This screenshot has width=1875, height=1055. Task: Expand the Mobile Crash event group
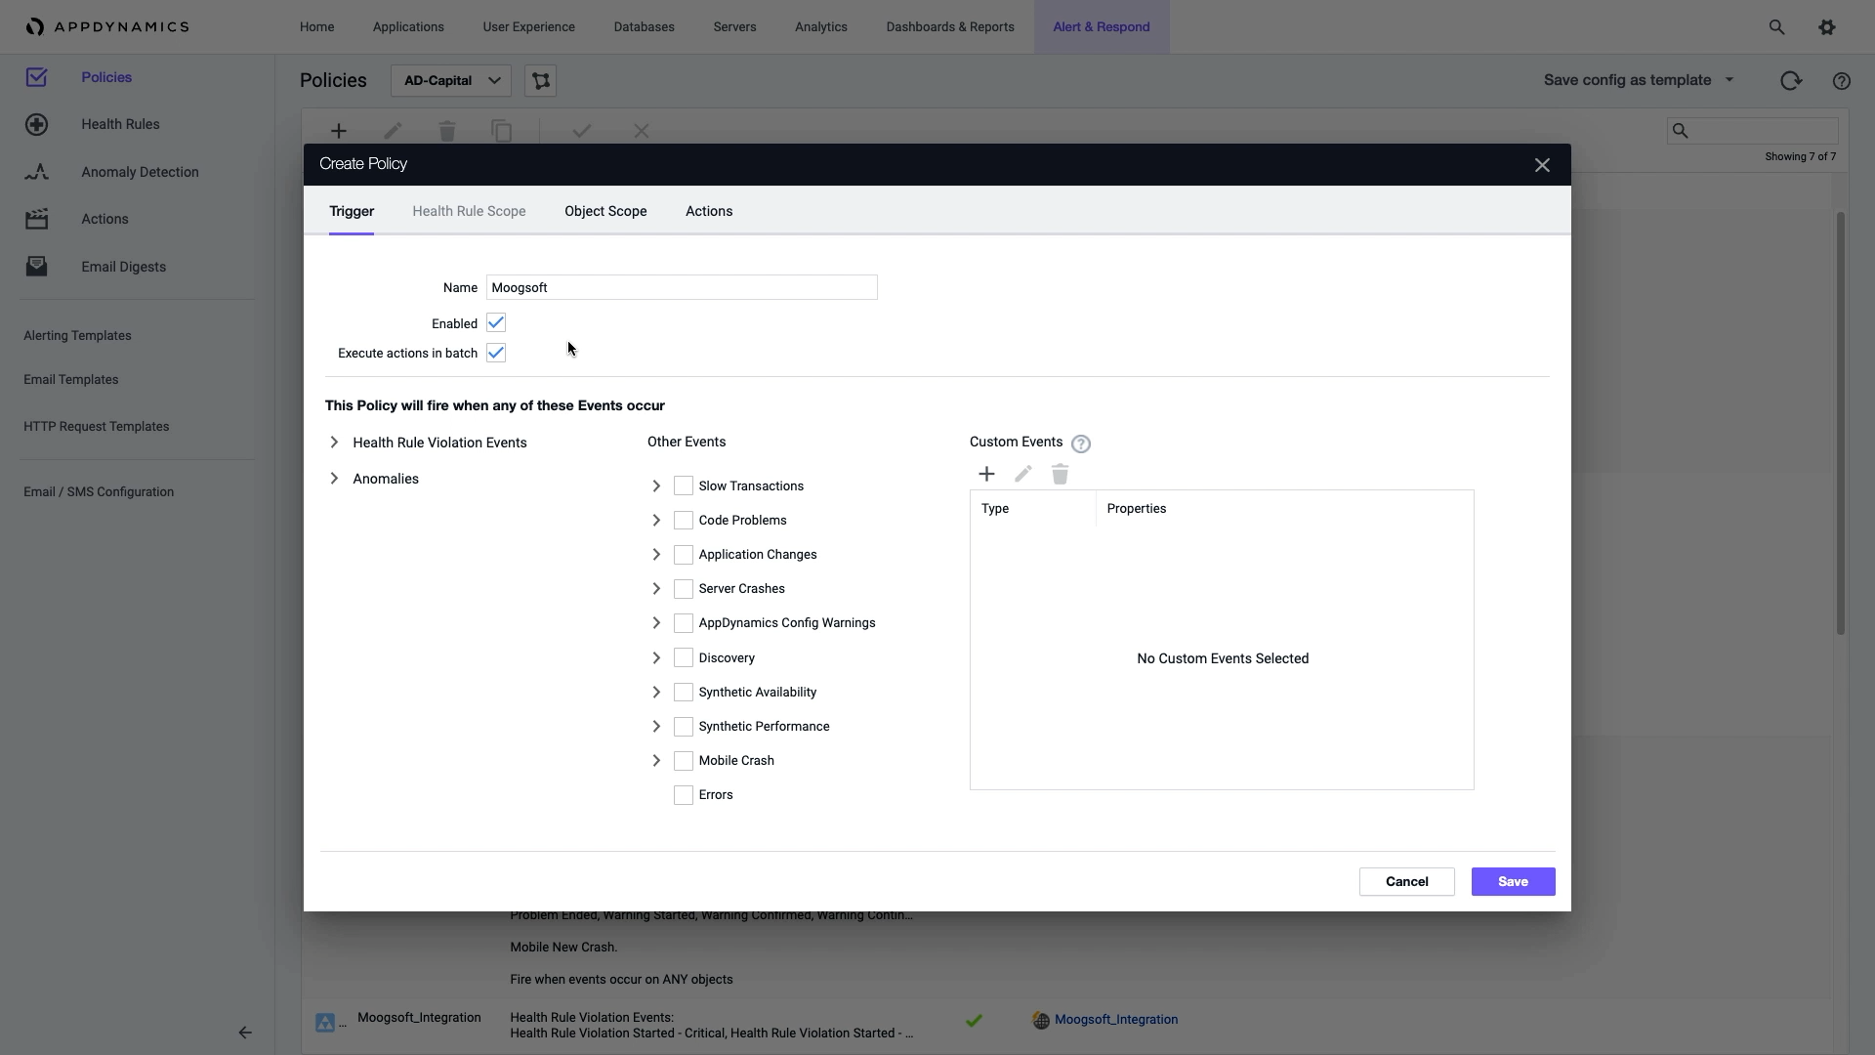click(x=656, y=761)
